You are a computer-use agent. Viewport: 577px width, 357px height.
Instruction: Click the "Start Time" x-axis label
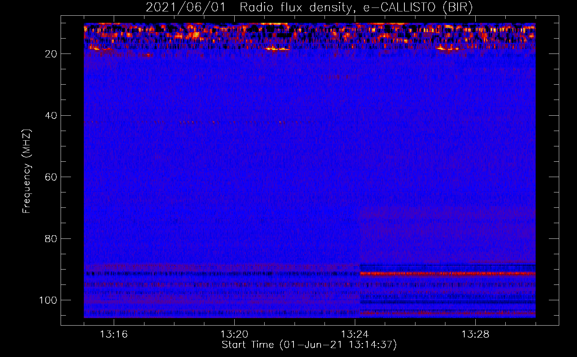click(x=309, y=345)
